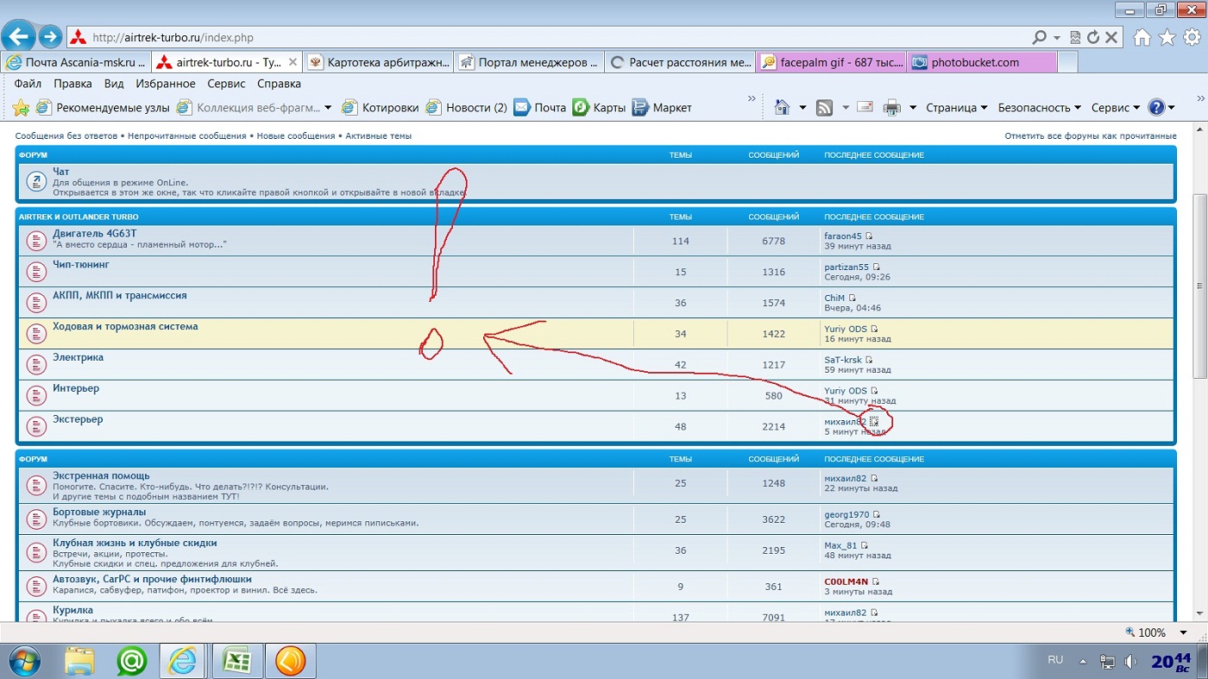This screenshot has width=1208, height=679.
Task: Click the RSS feeds icon in command bar
Action: (824, 108)
